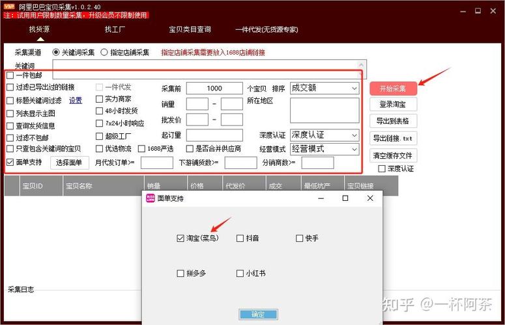The width and height of the screenshot is (505, 325).
Task: Click the 下游铺货数>= input field
Action: click(241, 162)
